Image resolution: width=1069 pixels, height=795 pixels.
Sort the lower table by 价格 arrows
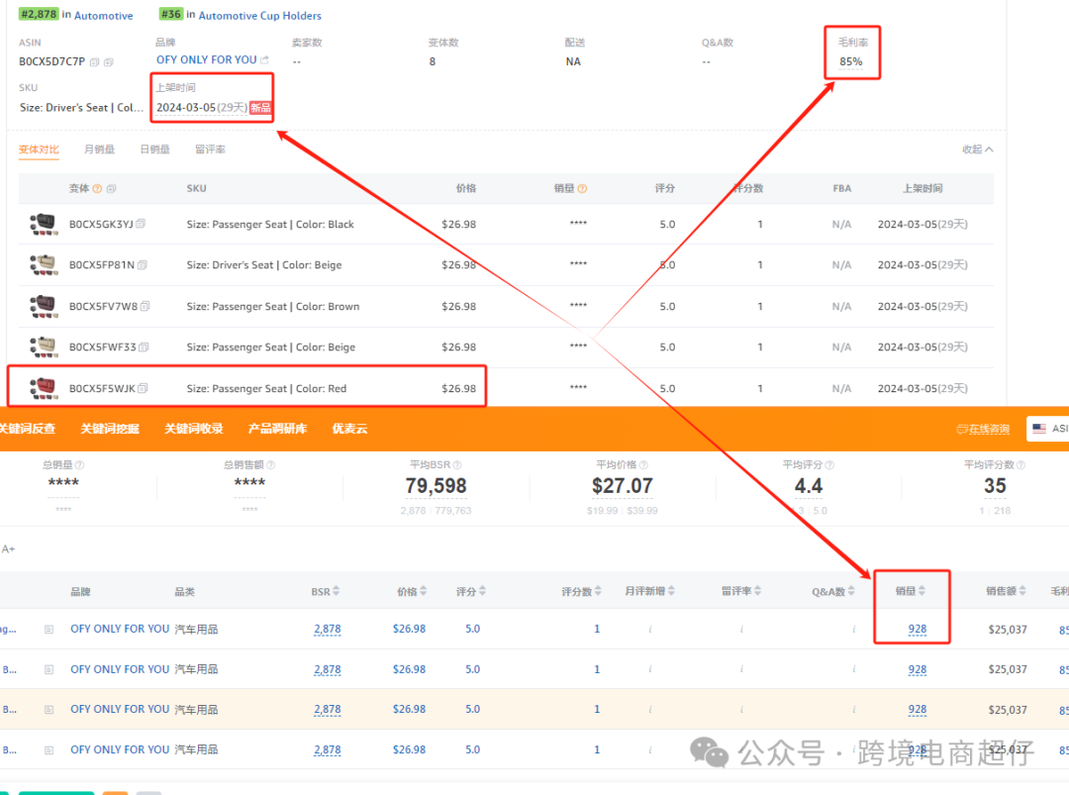pyautogui.click(x=424, y=591)
